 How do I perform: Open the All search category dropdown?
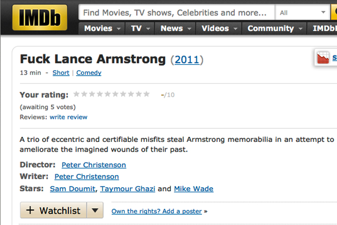coord(303,13)
